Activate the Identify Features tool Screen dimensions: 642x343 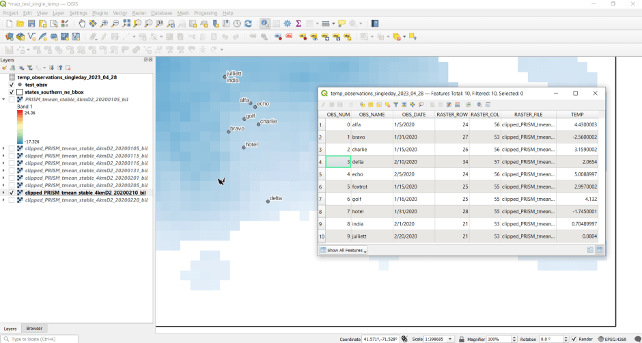pyautogui.click(x=264, y=24)
